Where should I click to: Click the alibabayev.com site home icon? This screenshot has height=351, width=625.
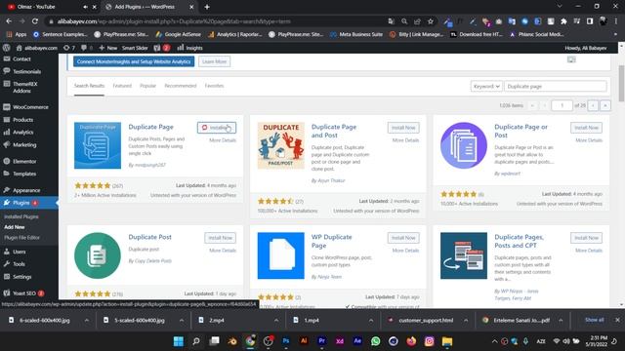pos(19,48)
